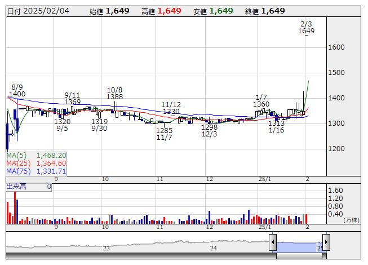Click the 1300 price axis label
Screen dimensions: 368x265
(x=336, y=123)
